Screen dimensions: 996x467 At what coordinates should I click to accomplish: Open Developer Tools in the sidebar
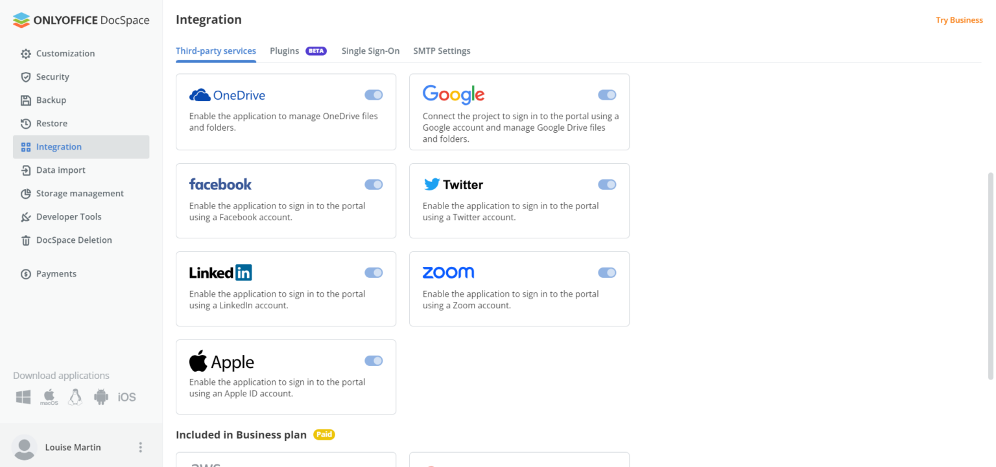coord(69,217)
